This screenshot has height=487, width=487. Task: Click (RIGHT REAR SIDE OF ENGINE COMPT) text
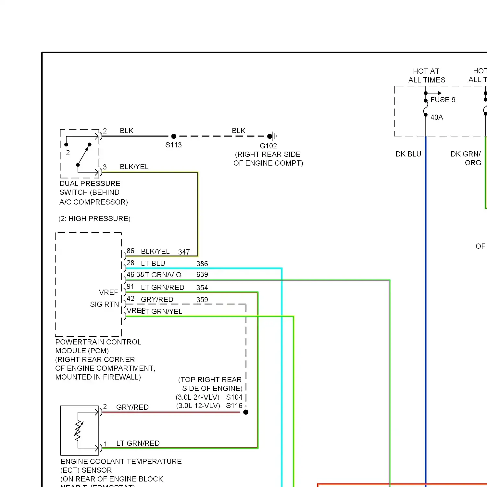tap(268, 159)
